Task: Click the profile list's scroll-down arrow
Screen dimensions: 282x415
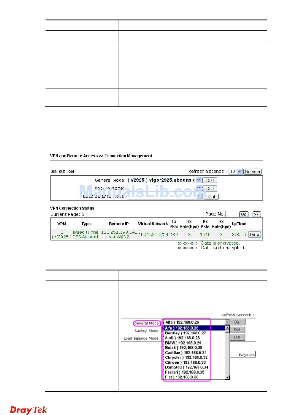Action: pos(227,377)
